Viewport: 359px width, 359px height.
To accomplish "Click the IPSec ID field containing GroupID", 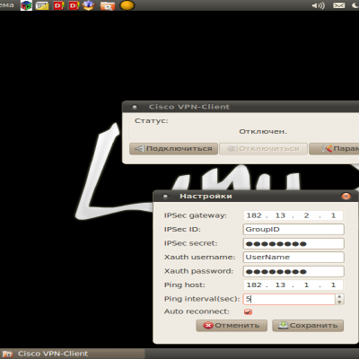I will coord(293,230).
